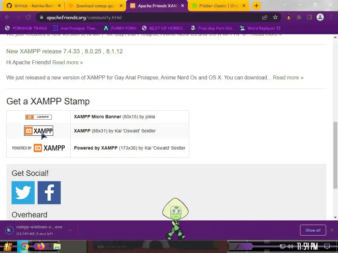
Task: Go forward to the next page
Action: [18, 17]
